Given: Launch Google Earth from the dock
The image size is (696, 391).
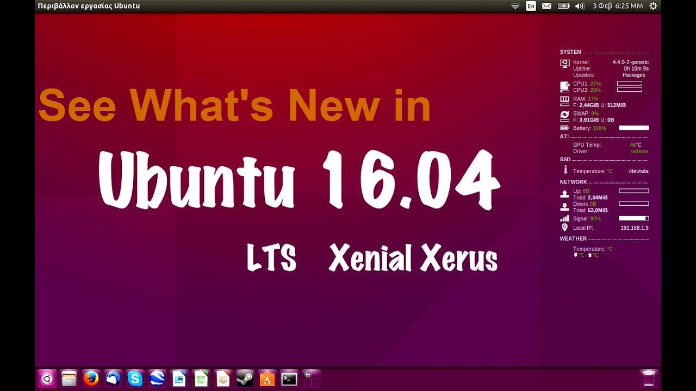Looking at the screenshot, I should click(157, 379).
